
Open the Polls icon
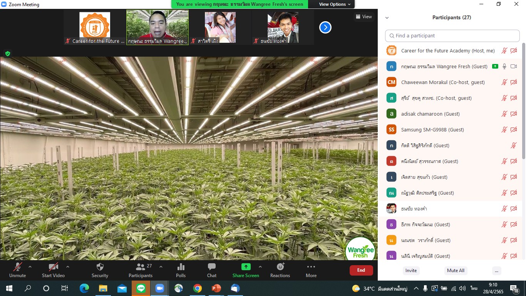pos(181,267)
